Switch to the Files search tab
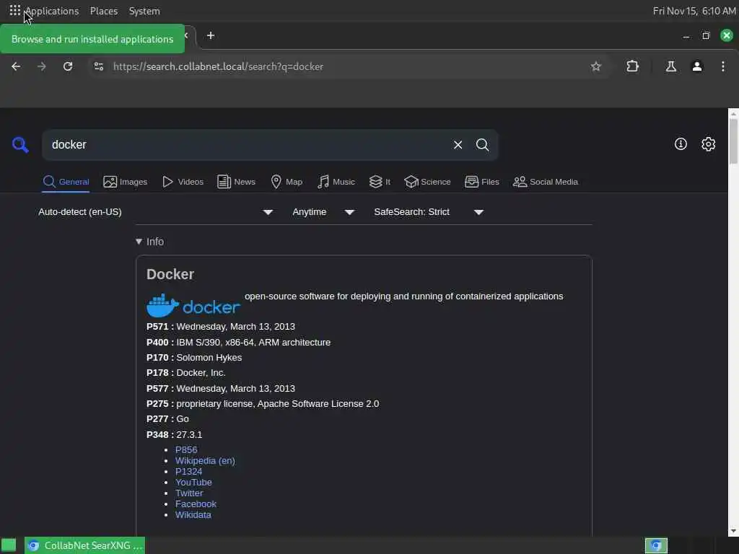 click(481, 182)
